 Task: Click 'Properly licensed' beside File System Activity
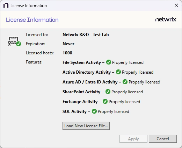(128, 62)
